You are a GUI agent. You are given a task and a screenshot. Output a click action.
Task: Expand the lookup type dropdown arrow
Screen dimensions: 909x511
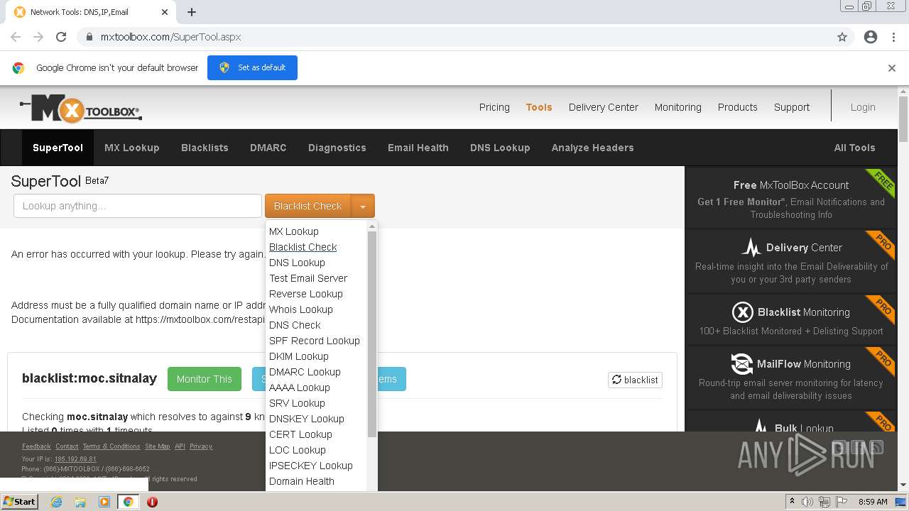click(363, 207)
